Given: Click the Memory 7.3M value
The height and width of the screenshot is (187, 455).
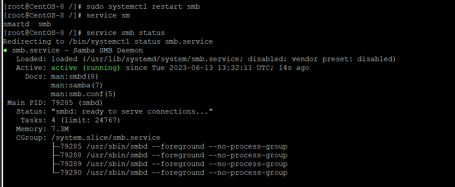Looking at the screenshot, I should click(60, 129).
